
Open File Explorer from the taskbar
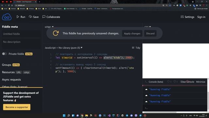pyautogui.click(x=87, y=115)
